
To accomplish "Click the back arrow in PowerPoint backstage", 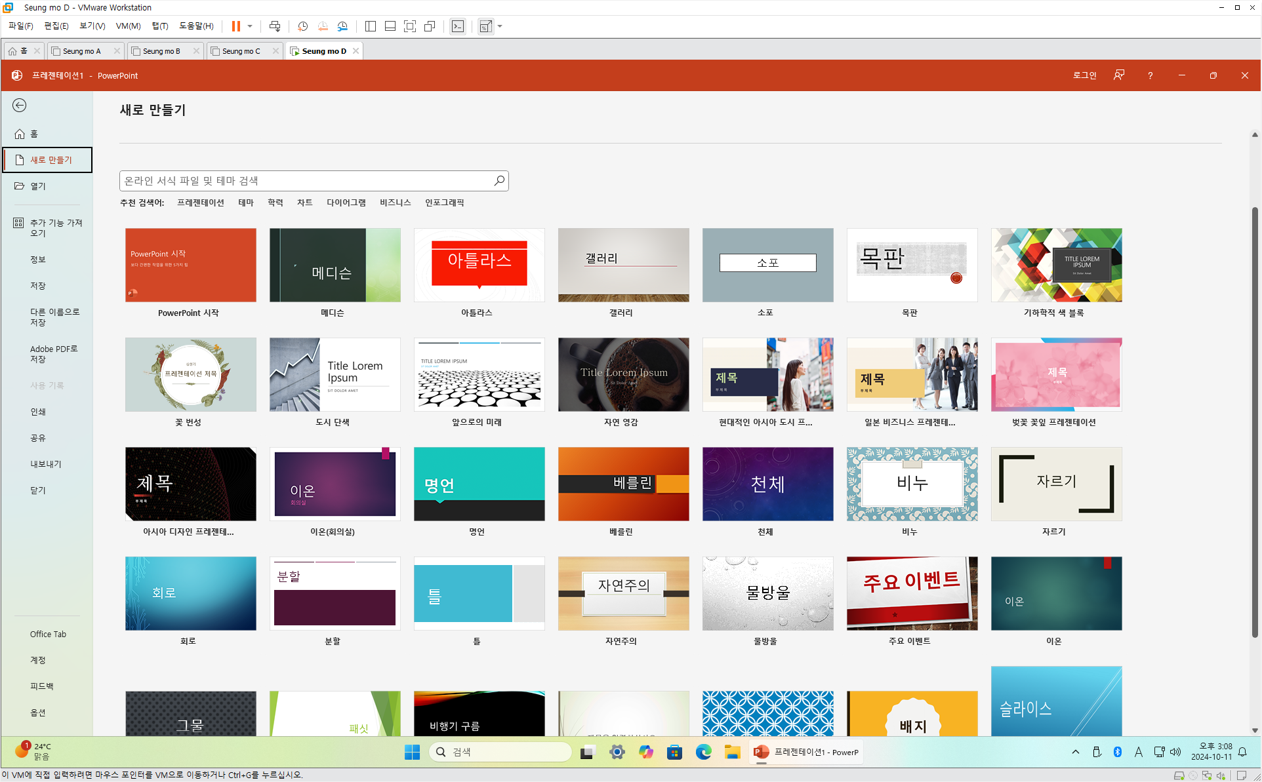I will click(20, 106).
